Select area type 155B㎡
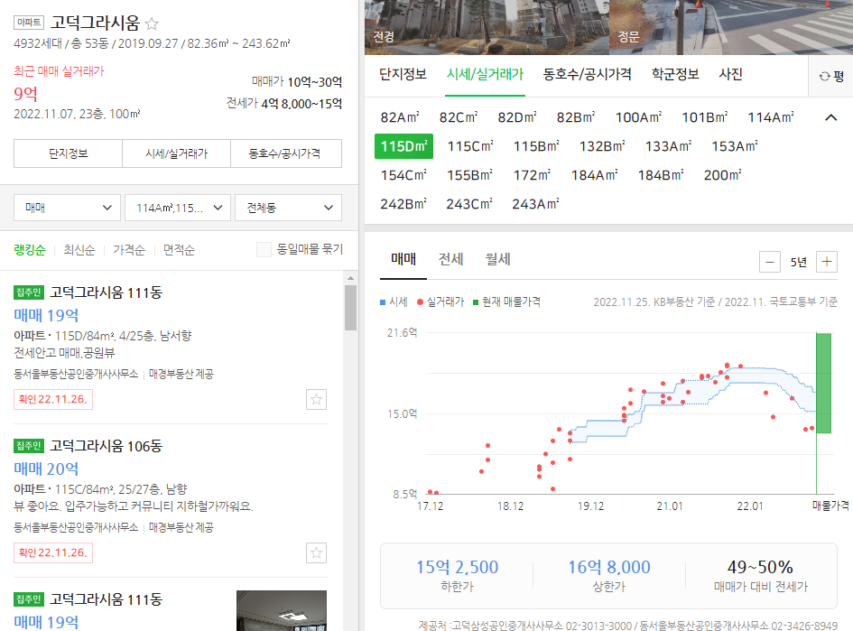The image size is (853, 631). coord(470,175)
